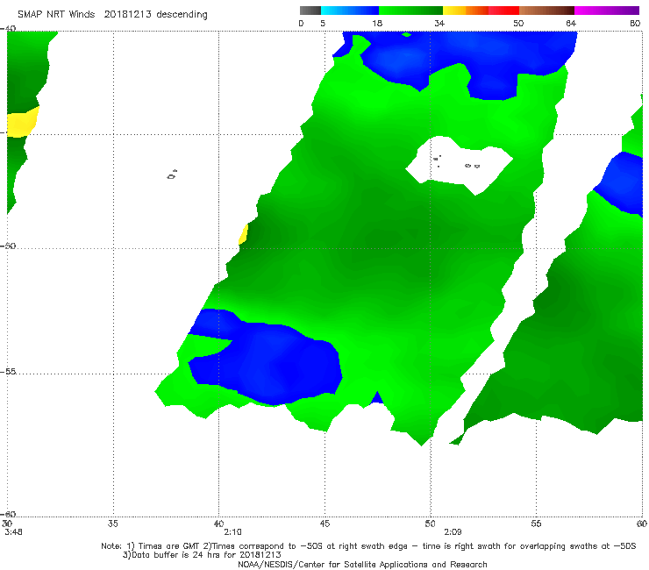Click the swath time label "2:09"
This screenshot has height=570, width=649.
(x=453, y=532)
